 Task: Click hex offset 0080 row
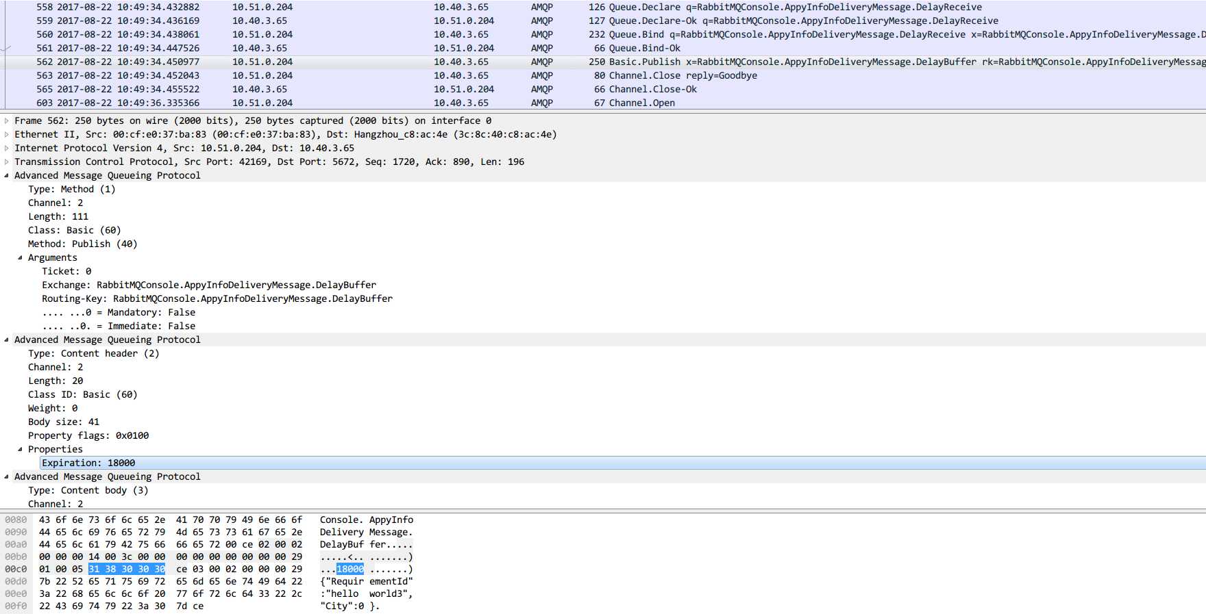coord(16,520)
